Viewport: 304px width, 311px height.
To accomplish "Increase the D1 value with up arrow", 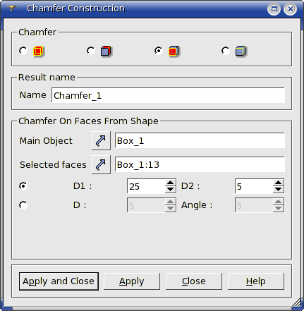I will 170,183.
